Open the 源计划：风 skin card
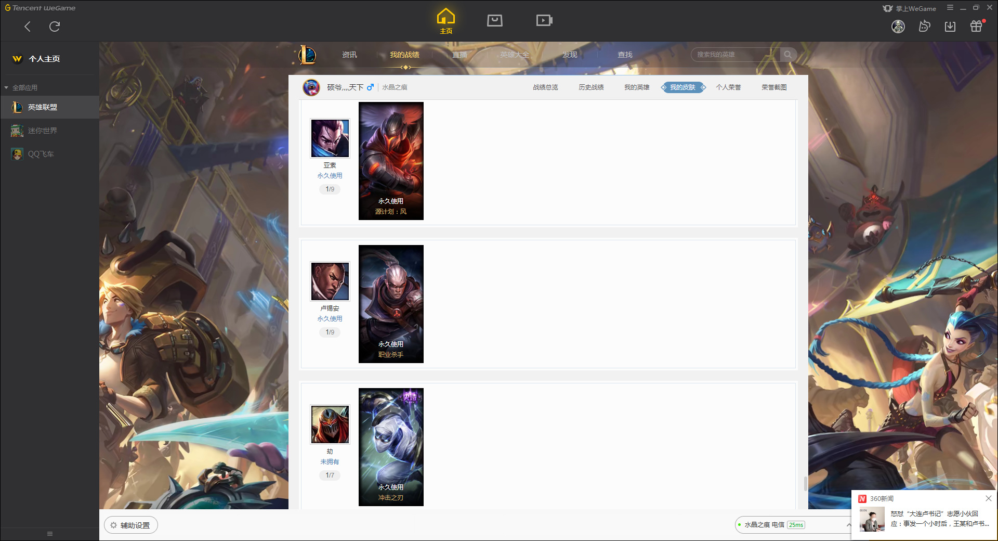 [391, 161]
